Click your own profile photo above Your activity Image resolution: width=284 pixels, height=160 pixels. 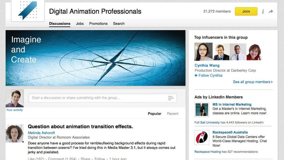tap(15, 98)
